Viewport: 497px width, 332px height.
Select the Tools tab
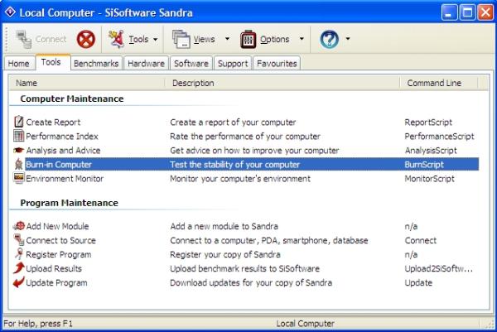click(51, 62)
